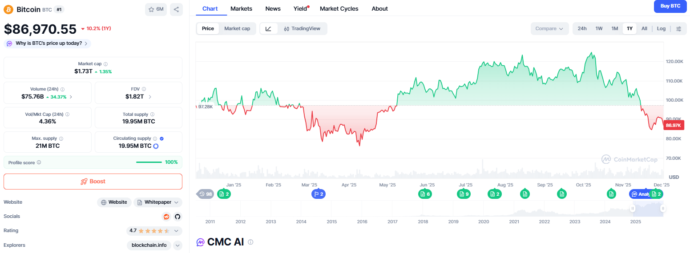Open the Website link
Viewport: 690px width, 253px height.
point(114,202)
